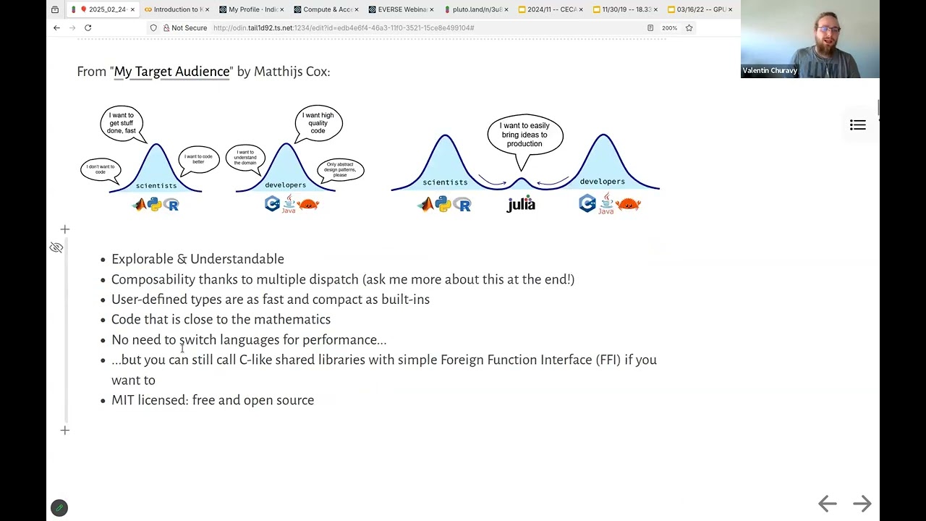Close the Introduction to K tab

coord(207,9)
